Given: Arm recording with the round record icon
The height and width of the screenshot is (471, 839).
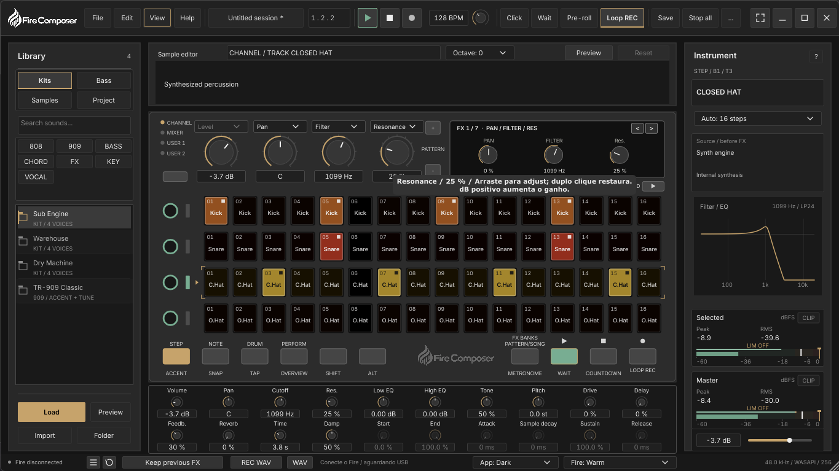Looking at the screenshot, I should [x=412, y=18].
